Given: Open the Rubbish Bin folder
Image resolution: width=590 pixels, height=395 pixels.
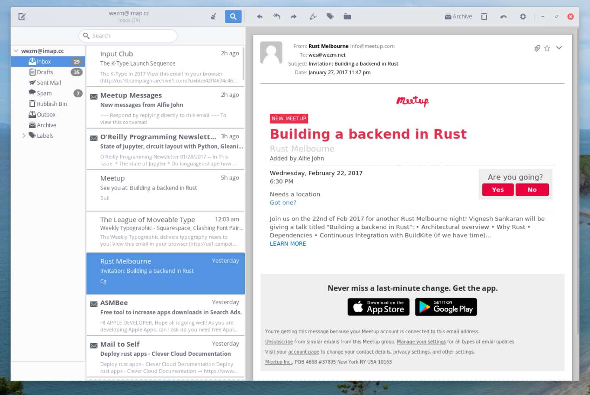Looking at the screenshot, I should click(x=48, y=104).
